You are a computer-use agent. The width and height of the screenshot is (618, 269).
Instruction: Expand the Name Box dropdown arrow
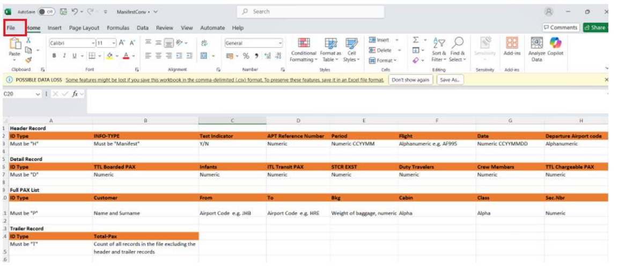click(38, 94)
